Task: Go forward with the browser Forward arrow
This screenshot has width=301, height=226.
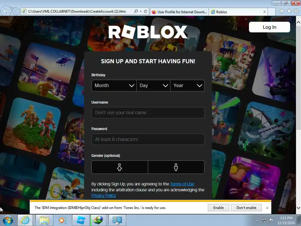Action: point(16,11)
